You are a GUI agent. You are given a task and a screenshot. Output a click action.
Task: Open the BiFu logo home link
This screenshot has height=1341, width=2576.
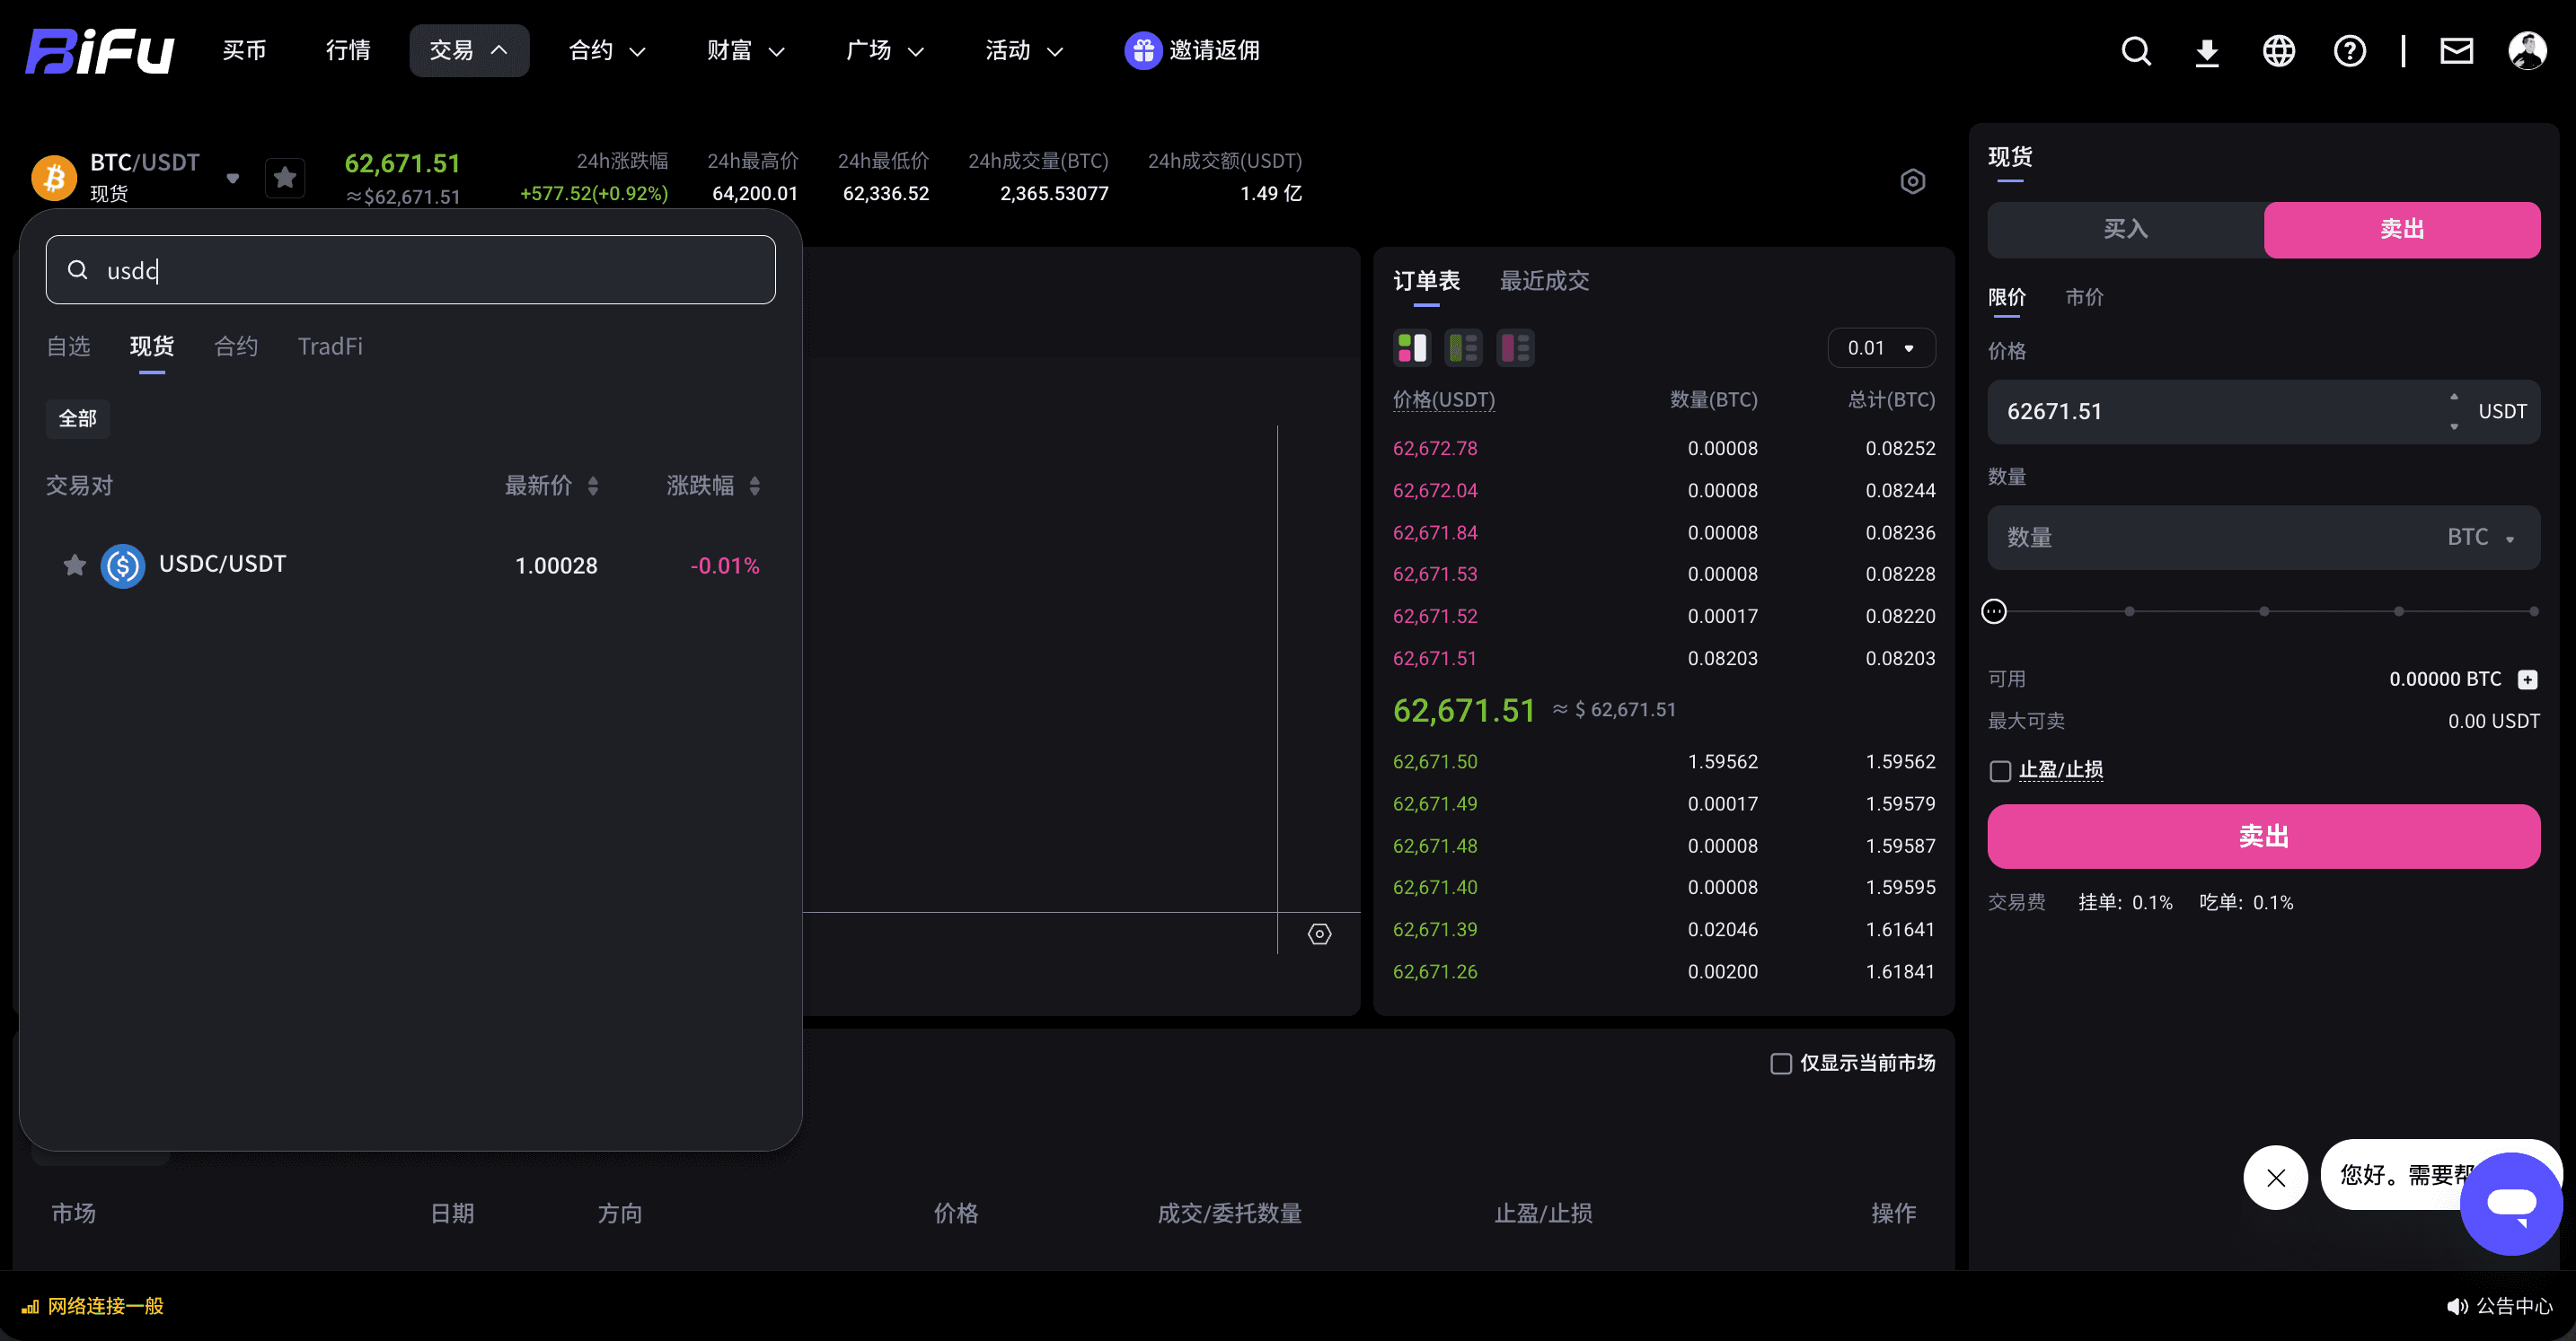point(99,50)
